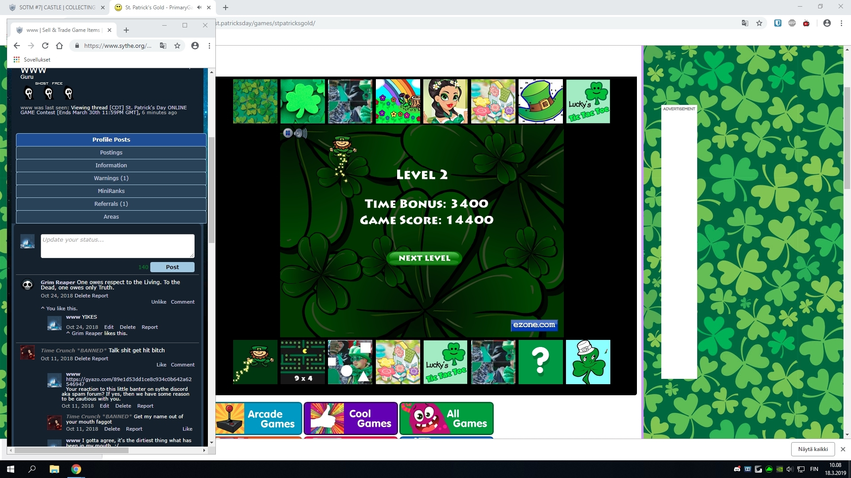Screen dimensions: 851x478
Task: Open Chrome menu in sythe window
Action: (209, 46)
